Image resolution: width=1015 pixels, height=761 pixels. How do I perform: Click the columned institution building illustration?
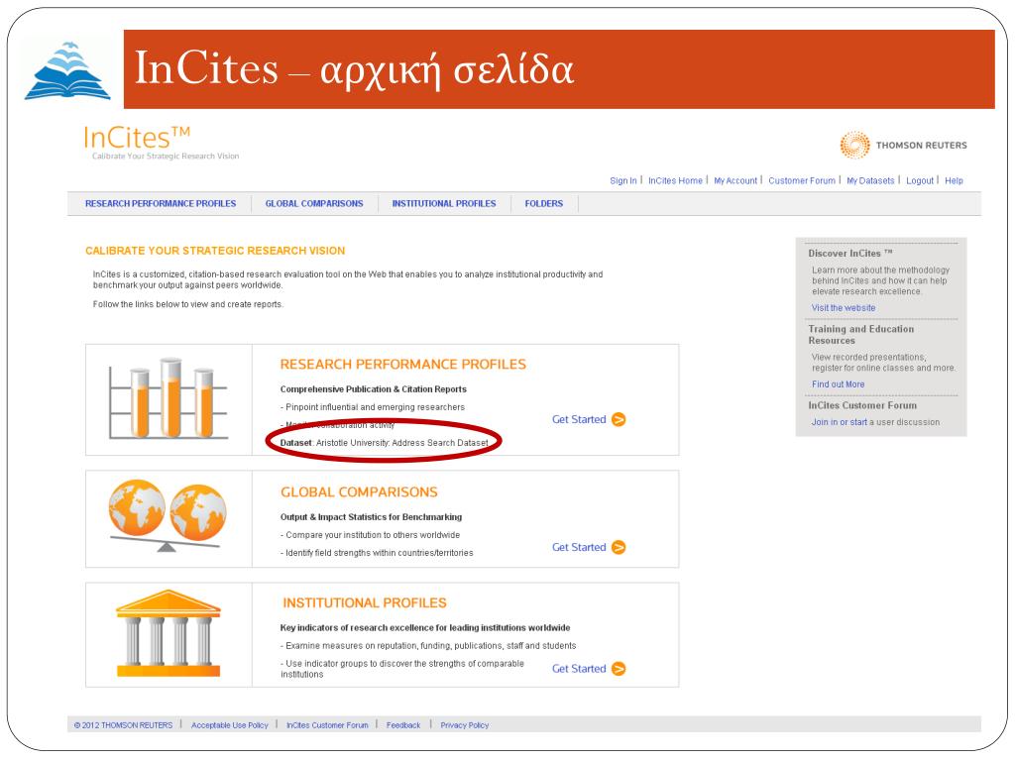pos(169,633)
